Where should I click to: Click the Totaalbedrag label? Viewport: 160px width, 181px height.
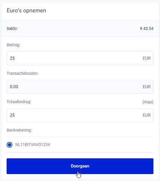click(x=19, y=102)
